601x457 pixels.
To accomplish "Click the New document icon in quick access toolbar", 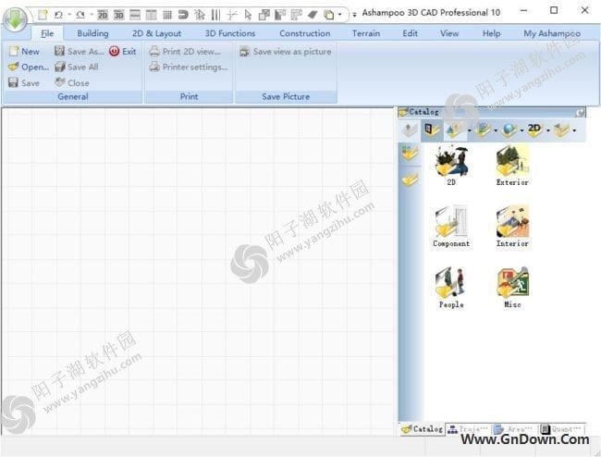I will [43, 15].
